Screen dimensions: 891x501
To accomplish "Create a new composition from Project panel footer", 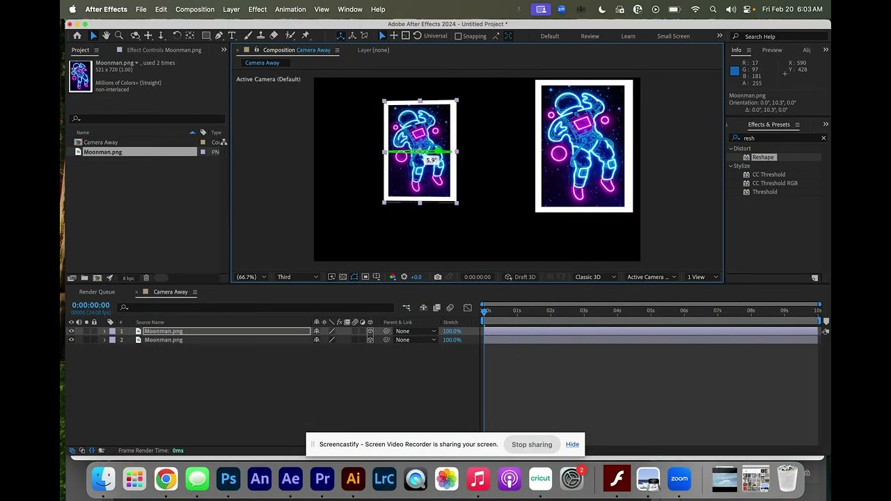I will coord(97,278).
